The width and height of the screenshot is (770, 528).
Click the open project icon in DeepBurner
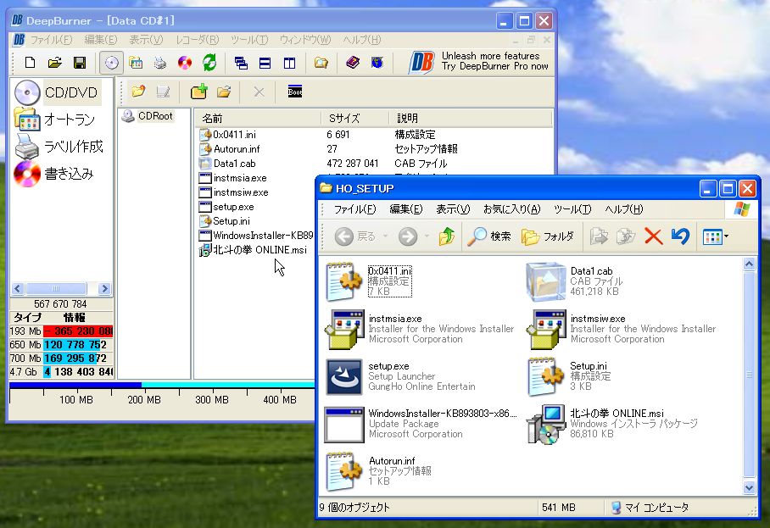coord(54,63)
